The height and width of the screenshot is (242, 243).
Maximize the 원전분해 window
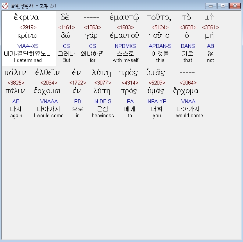tap(223, 6)
